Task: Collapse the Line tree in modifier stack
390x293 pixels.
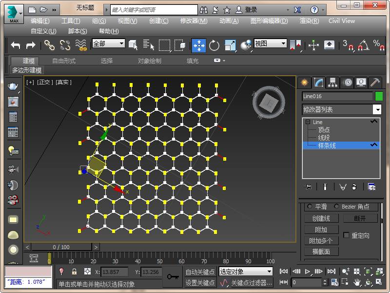Action: [x=308, y=122]
